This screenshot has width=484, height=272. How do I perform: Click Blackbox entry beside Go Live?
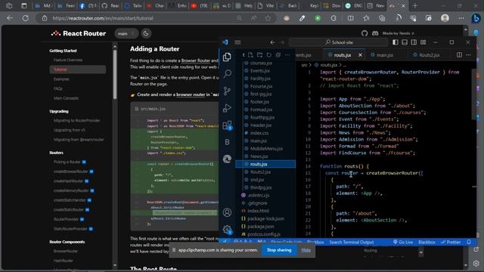(427, 243)
